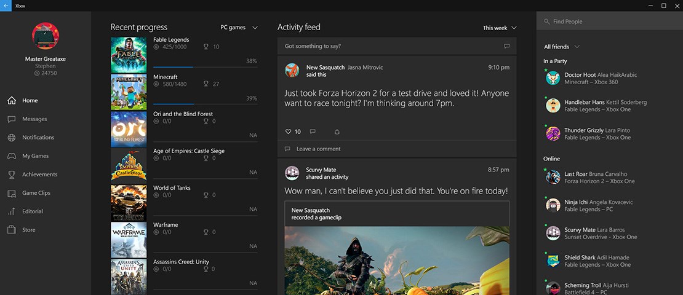Open Achievements trophy icon

click(x=12, y=175)
